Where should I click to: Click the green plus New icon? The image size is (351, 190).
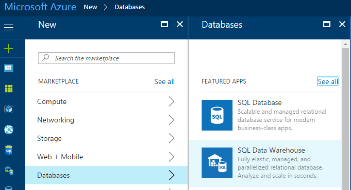pos(9,49)
